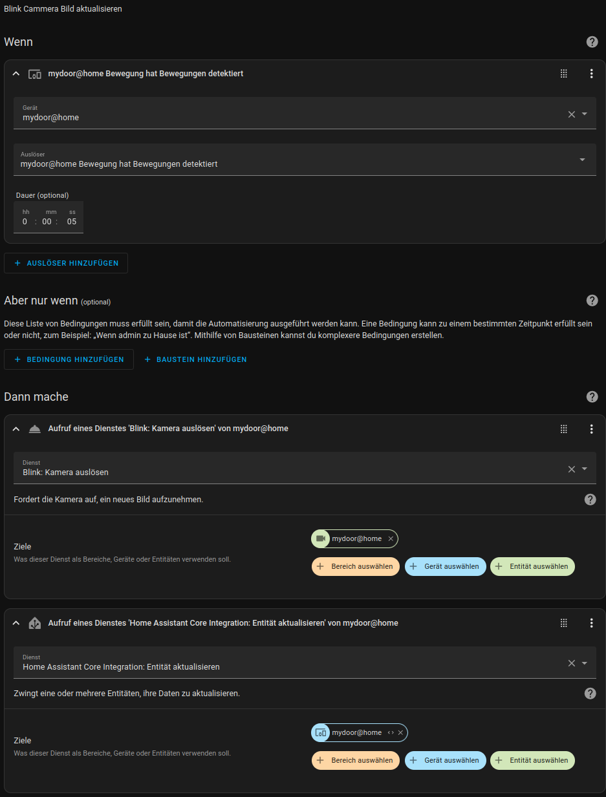Click Baustein hinzufügen button
This screenshot has height=797, width=606.
pyautogui.click(x=195, y=359)
